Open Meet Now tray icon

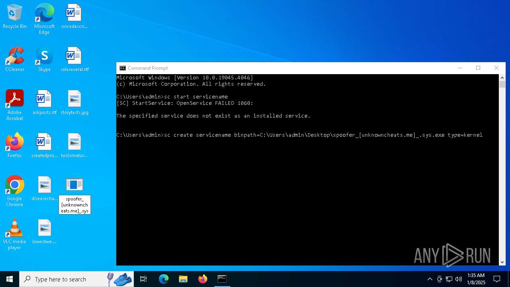[439, 279]
